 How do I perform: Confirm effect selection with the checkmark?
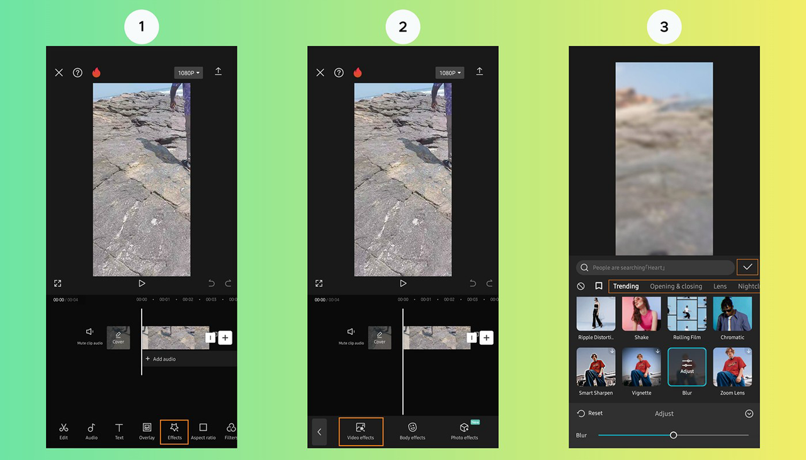[747, 267]
